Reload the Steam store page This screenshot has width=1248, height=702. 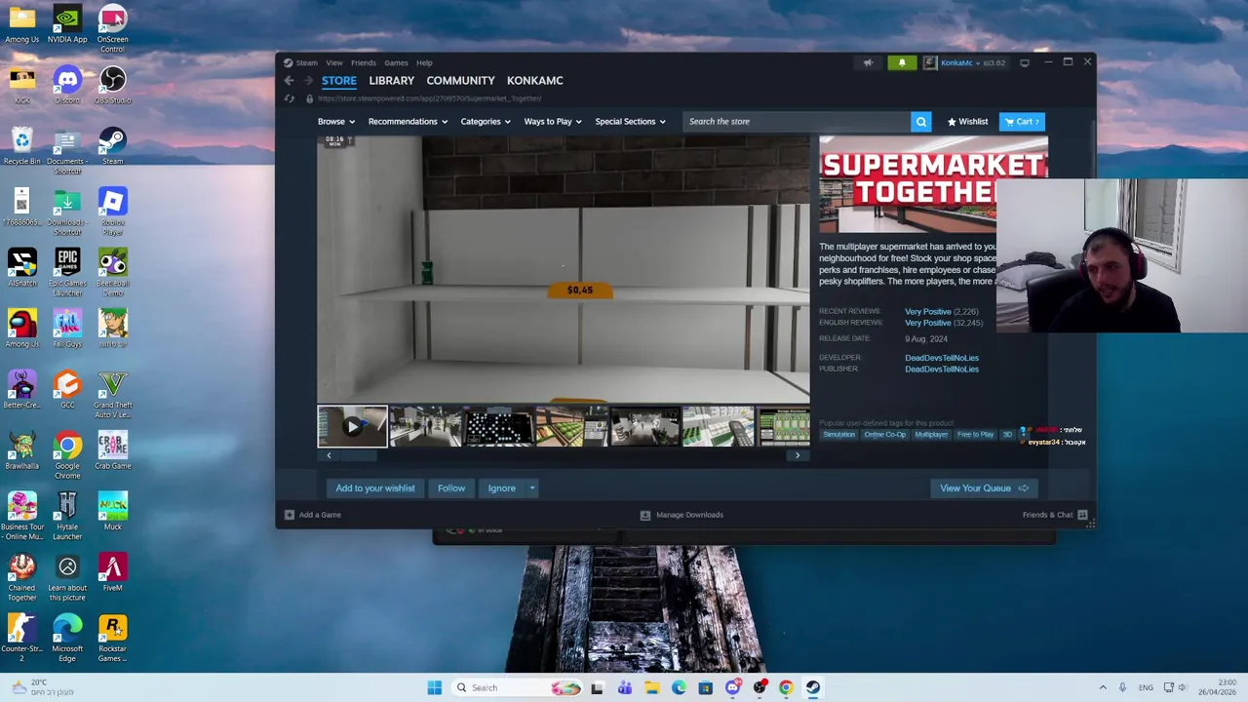(x=290, y=98)
